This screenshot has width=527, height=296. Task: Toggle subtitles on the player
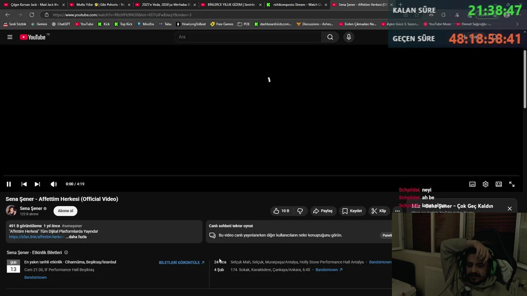(473, 184)
